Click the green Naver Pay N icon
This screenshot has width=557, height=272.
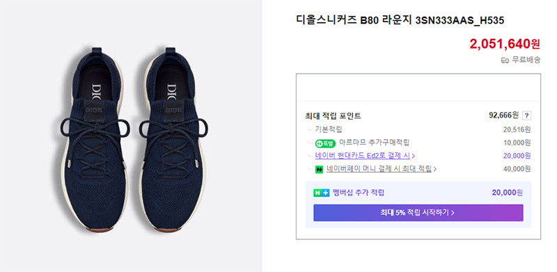coord(319,170)
